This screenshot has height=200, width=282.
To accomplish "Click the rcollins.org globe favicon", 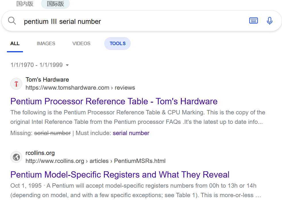I will click(x=16, y=157).
